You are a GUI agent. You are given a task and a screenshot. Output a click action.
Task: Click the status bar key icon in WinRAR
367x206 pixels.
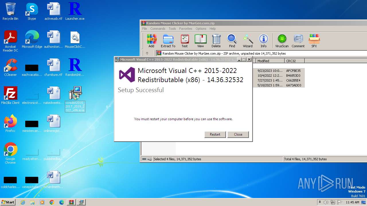coord(150,159)
